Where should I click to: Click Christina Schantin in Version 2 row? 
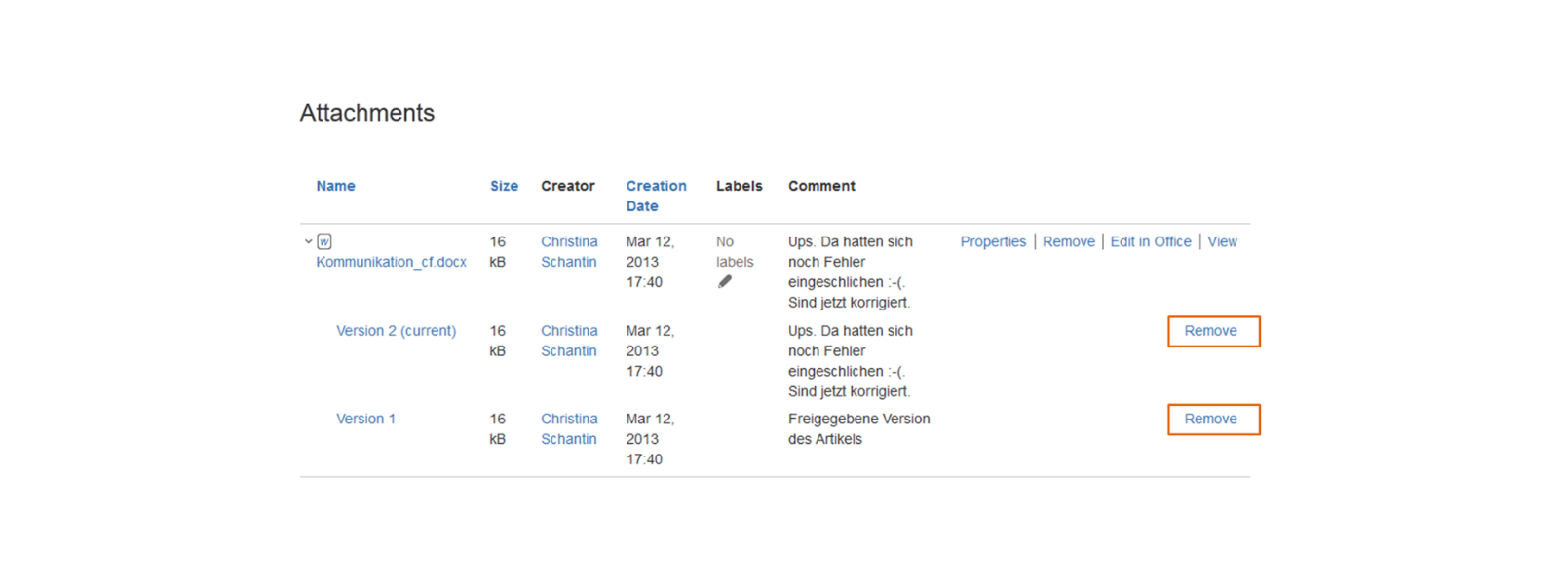569,341
